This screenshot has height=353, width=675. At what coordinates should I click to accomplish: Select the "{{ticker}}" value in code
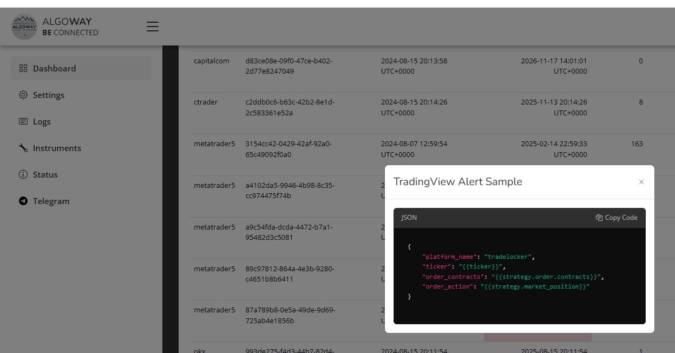[480, 266]
